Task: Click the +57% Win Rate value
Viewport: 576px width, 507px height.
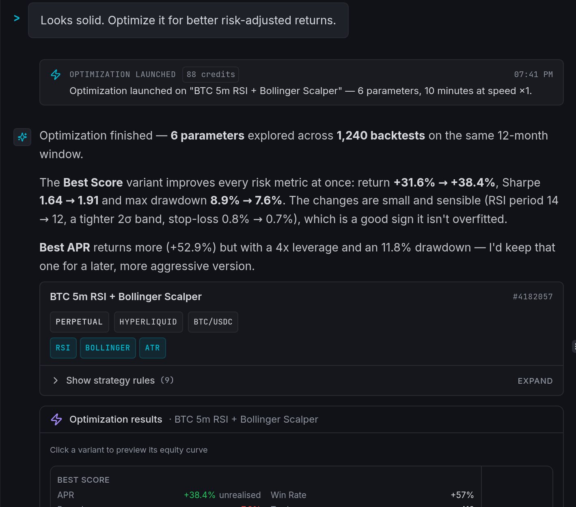Action: (462, 495)
